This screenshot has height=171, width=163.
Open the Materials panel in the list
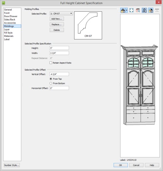[x=9, y=36]
